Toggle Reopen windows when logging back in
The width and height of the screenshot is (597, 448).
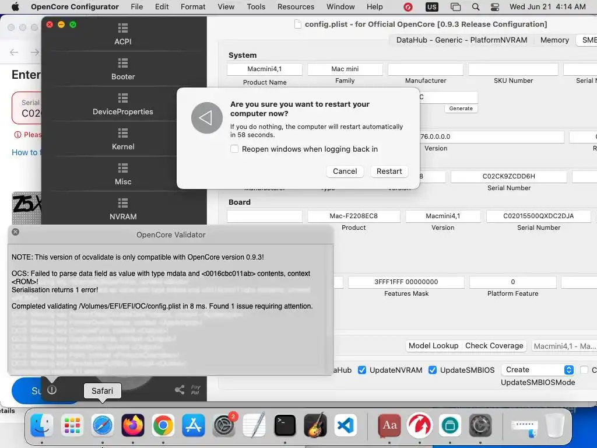pyautogui.click(x=234, y=149)
